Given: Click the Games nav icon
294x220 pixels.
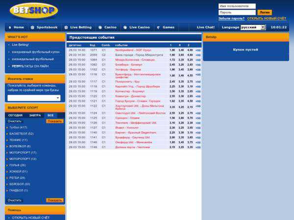Looking at the screenshot, I should 158,27.
